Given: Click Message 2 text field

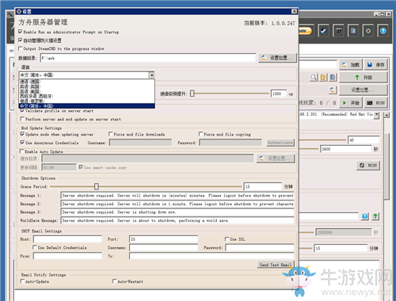Looking at the screenshot, I should coord(177,204).
